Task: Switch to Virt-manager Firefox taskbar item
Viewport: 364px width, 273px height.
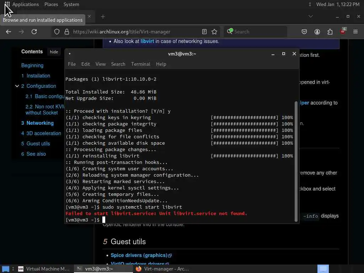Action: point(162,269)
